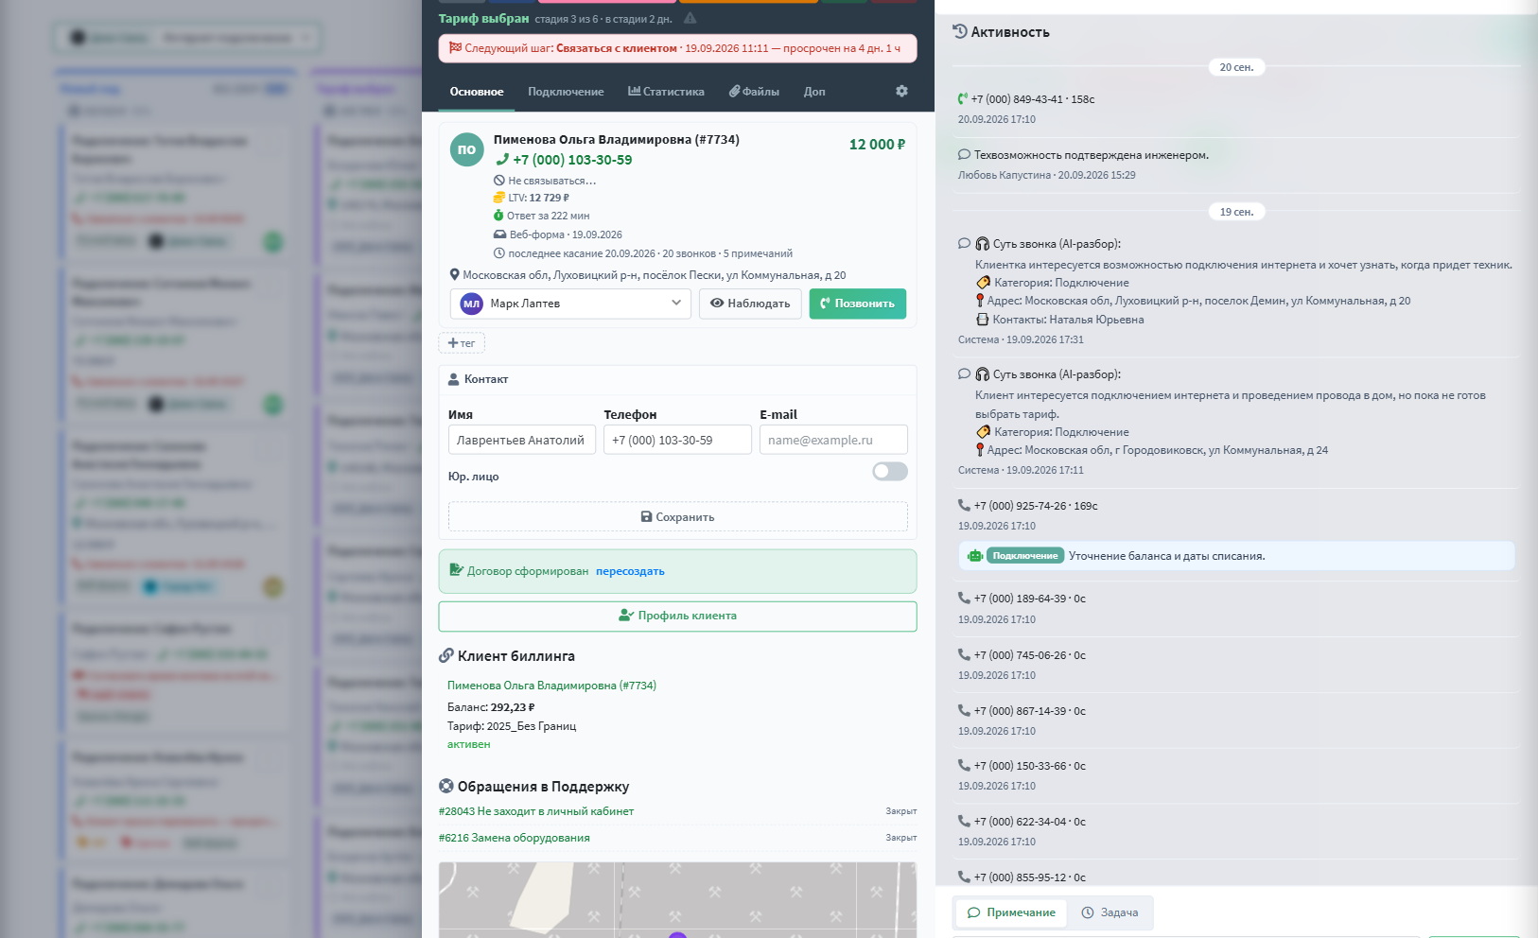1538x938 pixels.
Task: Click the E-mail input field
Action: click(x=833, y=440)
